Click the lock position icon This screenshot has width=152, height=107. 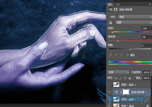click(x=125, y=78)
